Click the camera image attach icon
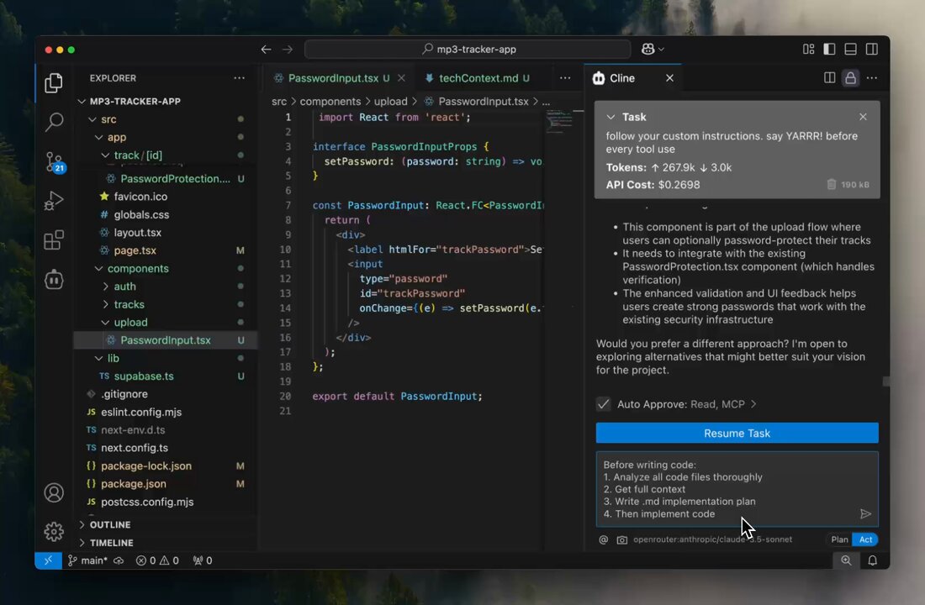Viewport: 925px width, 605px height. click(x=621, y=539)
